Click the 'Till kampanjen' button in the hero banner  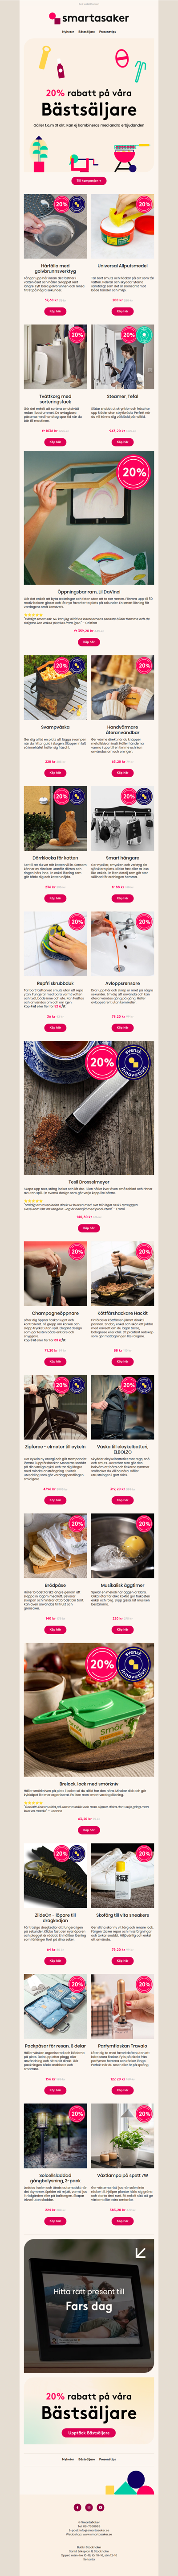[x=89, y=181]
